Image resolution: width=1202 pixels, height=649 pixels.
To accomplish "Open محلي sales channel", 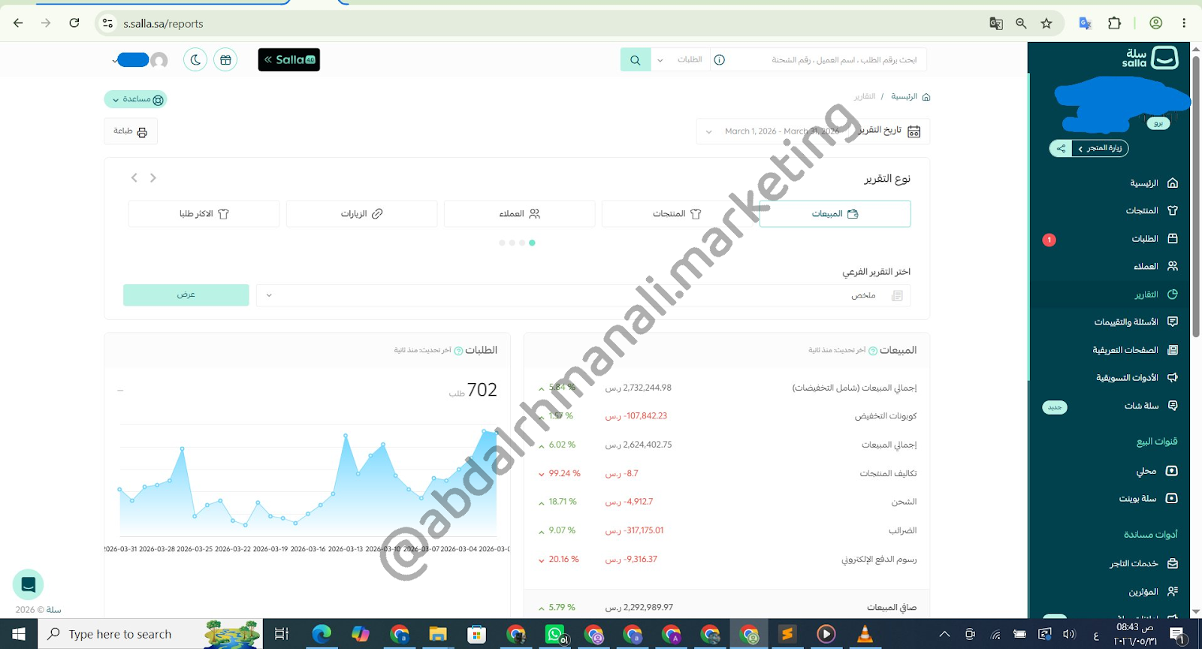I will (1157, 471).
